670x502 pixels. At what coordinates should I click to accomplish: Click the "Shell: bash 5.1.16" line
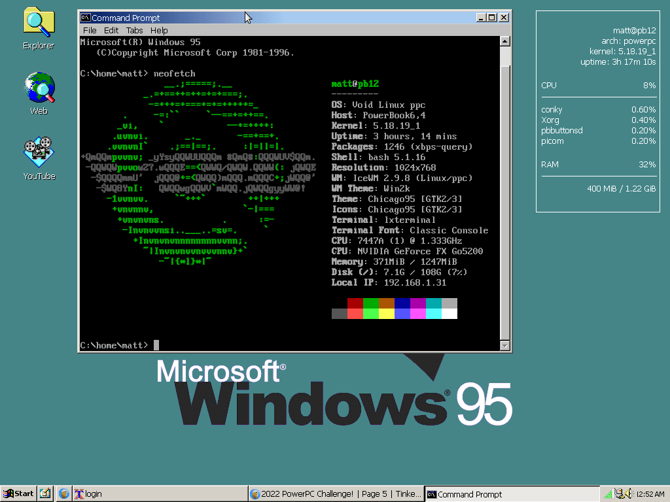pos(378,157)
